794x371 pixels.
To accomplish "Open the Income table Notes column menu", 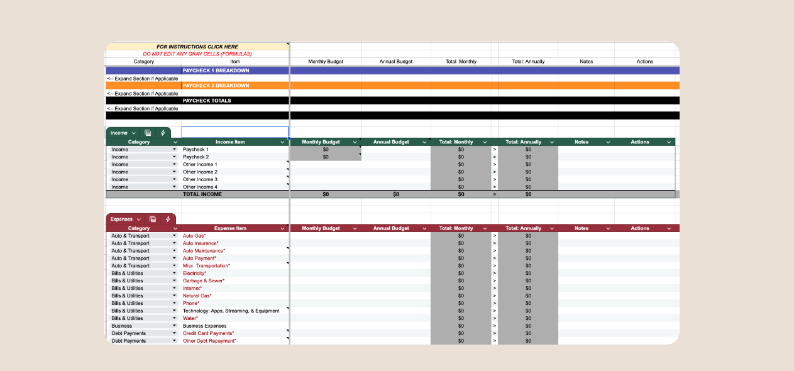I will tap(608, 142).
